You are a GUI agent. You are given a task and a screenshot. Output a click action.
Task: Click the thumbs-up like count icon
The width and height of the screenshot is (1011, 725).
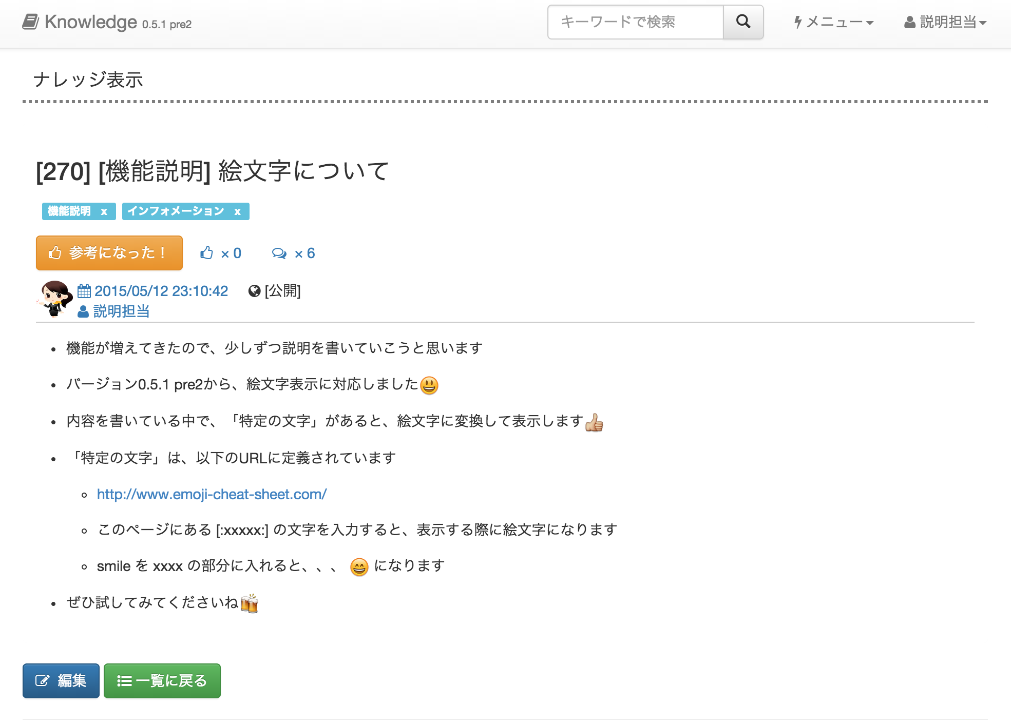[206, 253]
